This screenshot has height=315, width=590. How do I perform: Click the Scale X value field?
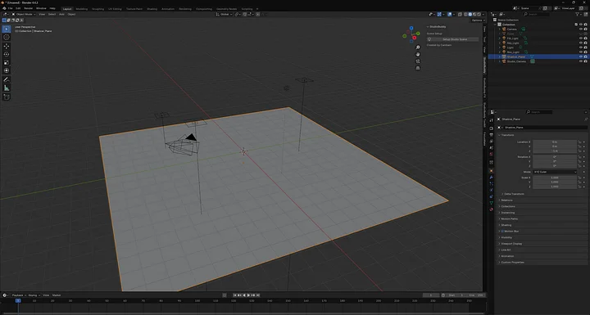tap(555, 178)
